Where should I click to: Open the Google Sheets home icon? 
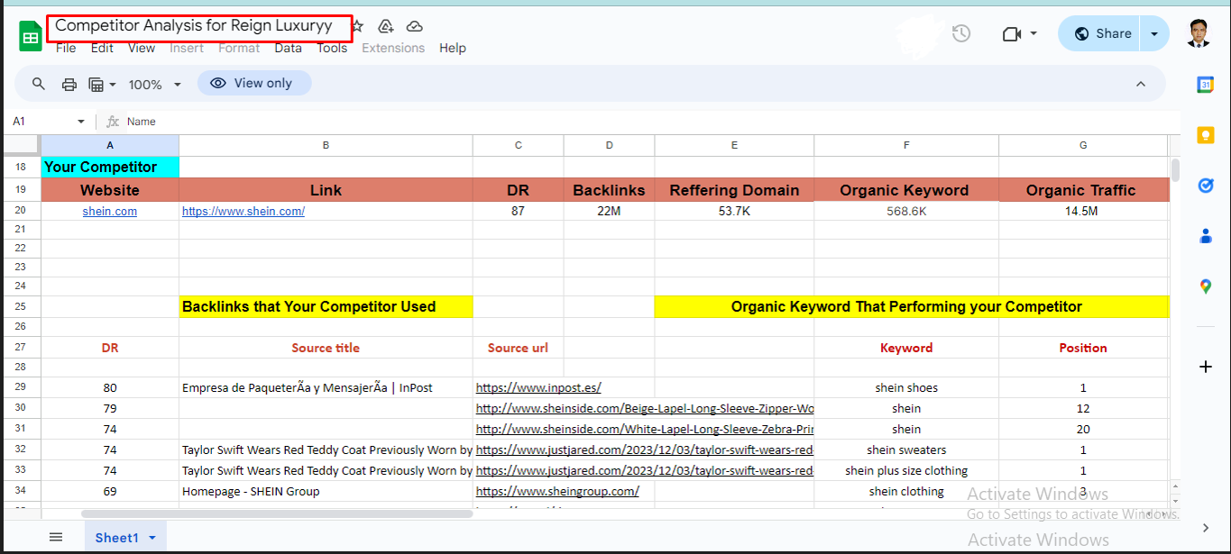[x=30, y=36]
